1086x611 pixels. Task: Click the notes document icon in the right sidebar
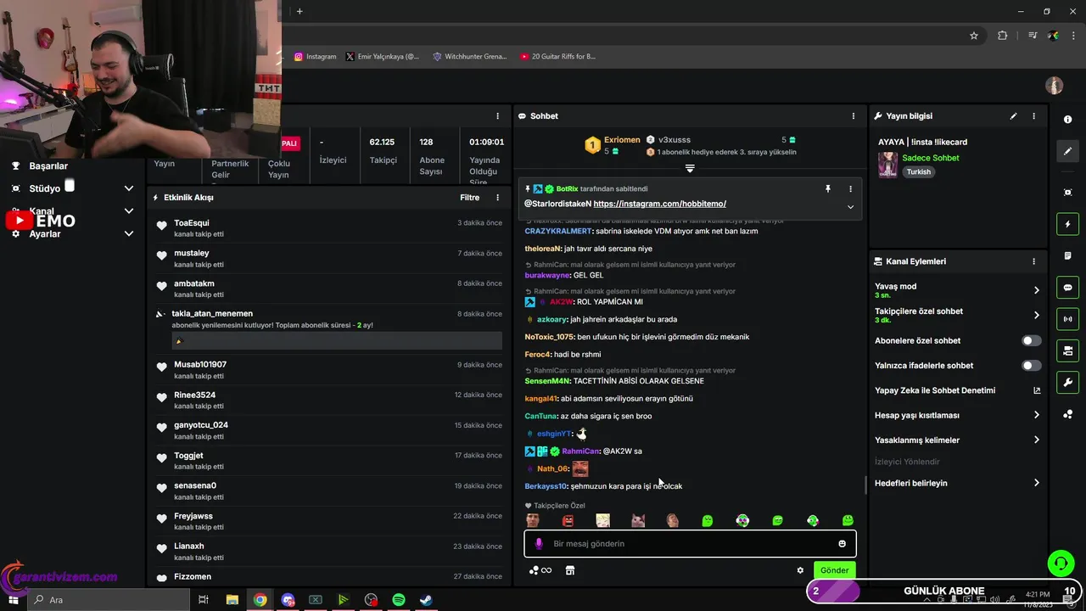[1068, 255]
